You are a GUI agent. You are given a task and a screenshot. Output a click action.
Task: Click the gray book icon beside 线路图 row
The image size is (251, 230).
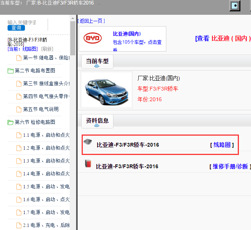point(88,142)
